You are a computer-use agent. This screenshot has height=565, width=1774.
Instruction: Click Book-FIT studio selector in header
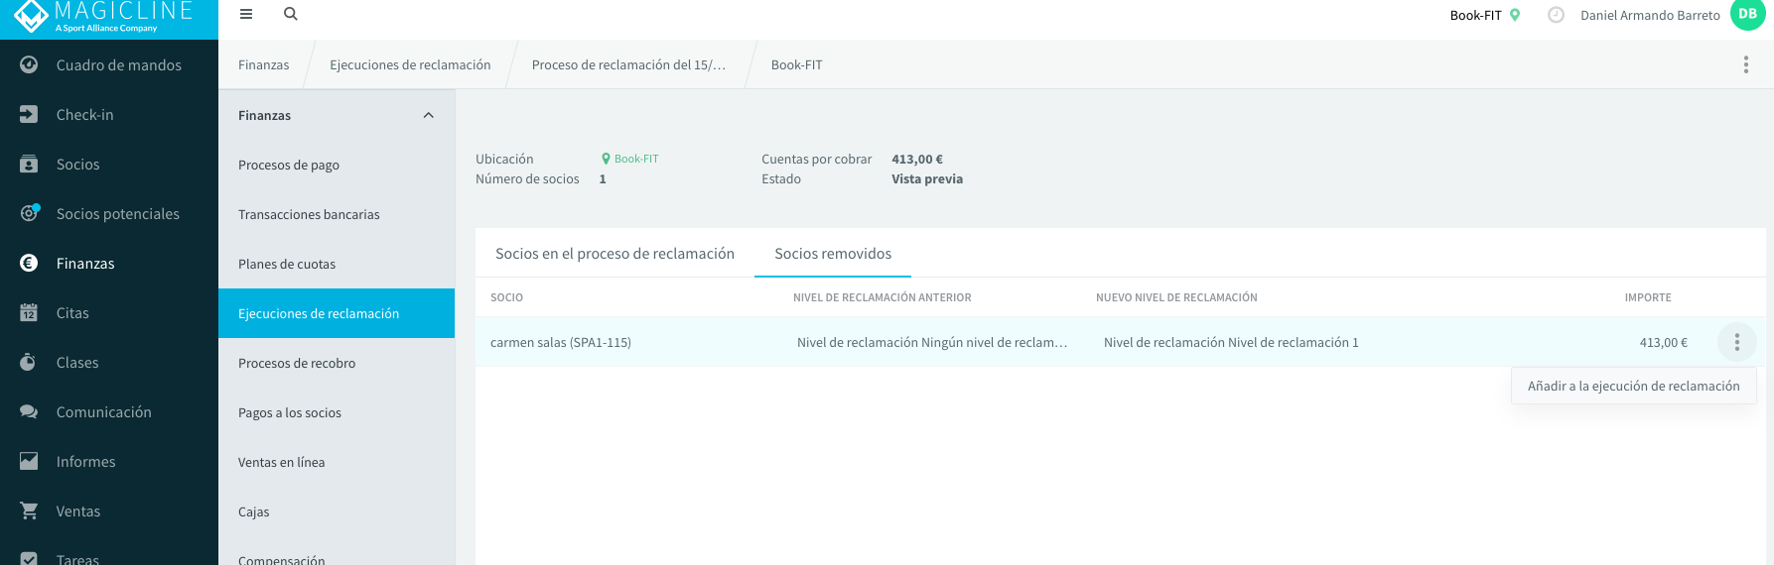[1476, 15]
